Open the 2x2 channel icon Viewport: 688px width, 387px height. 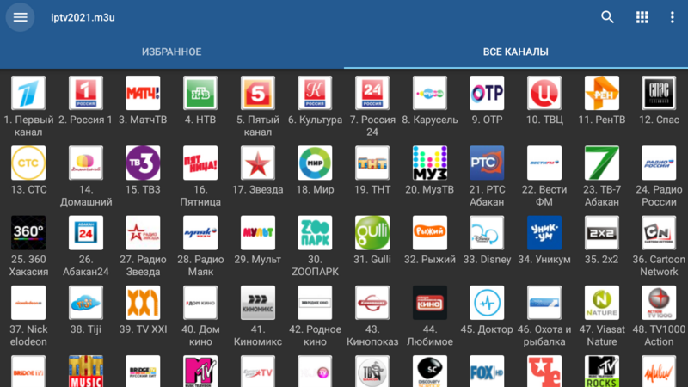(x=601, y=232)
